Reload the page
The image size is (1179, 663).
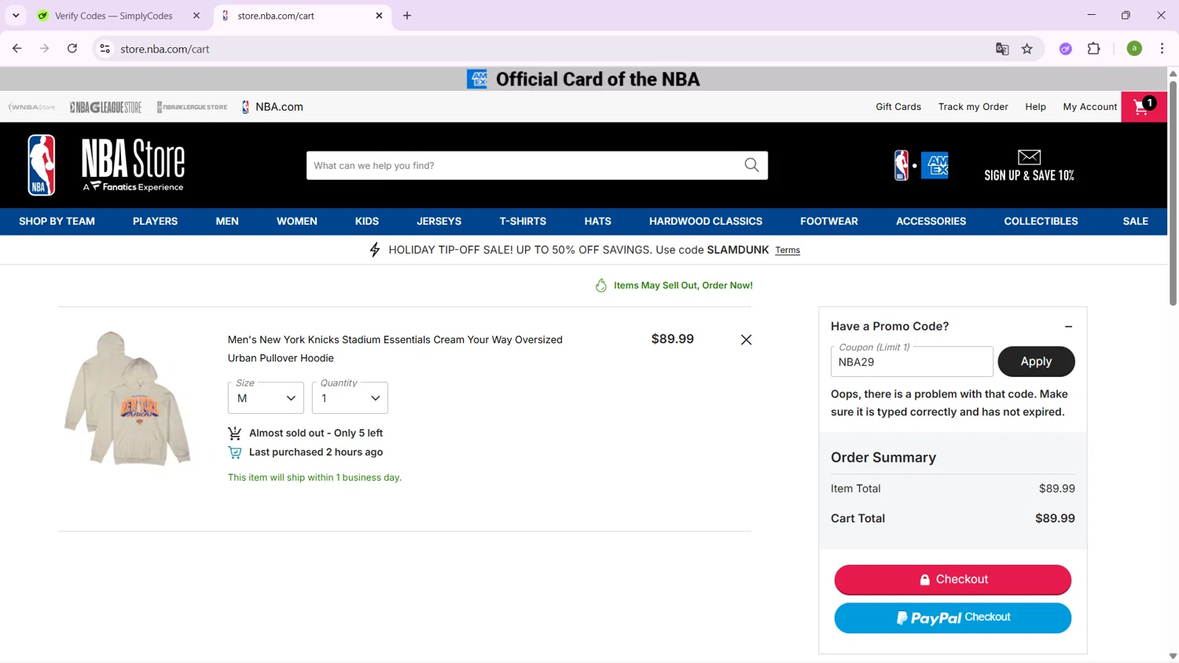click(x=72, y=49)
